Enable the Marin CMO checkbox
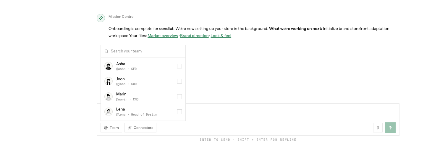432x152 pixels. pyautogui.click(x=179, y=97)
